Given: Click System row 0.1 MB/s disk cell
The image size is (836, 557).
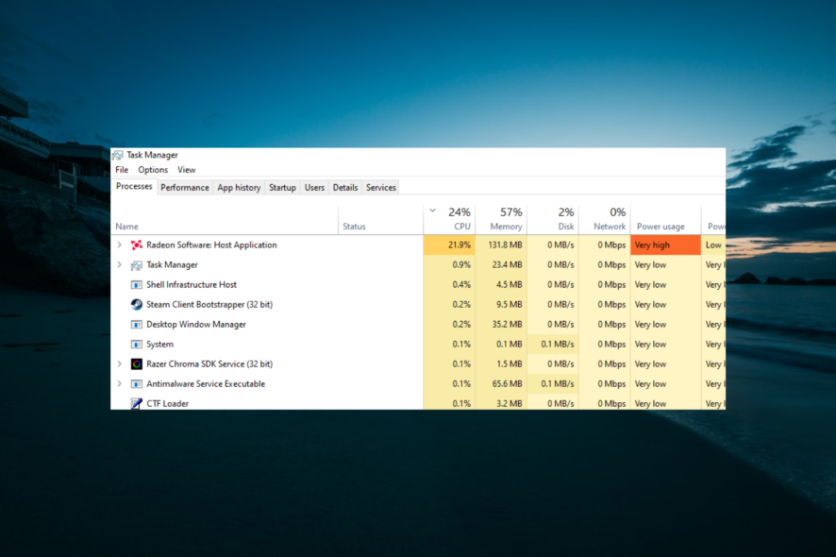Looking at the screenshot, I should pos(553,345).
